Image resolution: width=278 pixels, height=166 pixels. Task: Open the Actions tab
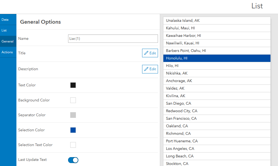8,52
